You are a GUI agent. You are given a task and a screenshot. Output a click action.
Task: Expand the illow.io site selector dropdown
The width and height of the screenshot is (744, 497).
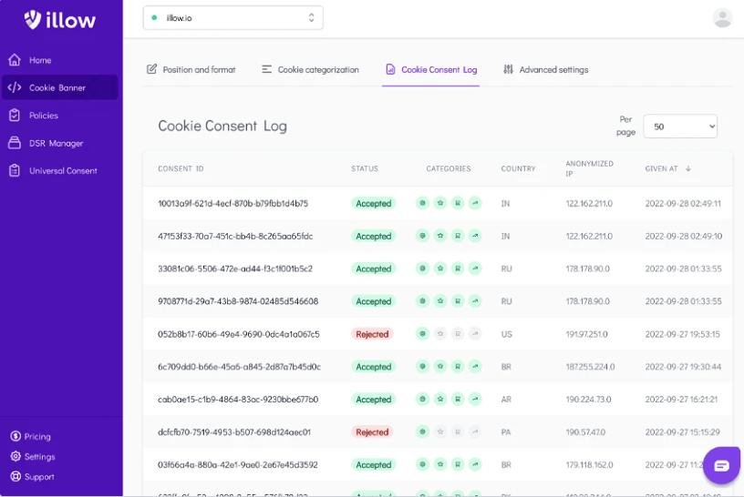232,17
